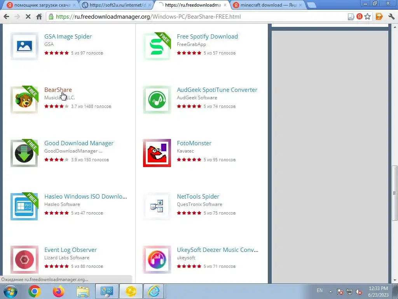This screenshot has height=299, width=398.
Task: Go to the browser home page
Action: point(39,17)
